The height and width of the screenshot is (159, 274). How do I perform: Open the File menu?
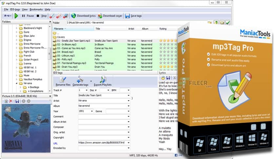coord(6,10)
